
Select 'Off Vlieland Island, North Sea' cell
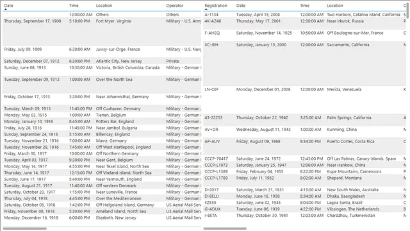click(124, 173)
